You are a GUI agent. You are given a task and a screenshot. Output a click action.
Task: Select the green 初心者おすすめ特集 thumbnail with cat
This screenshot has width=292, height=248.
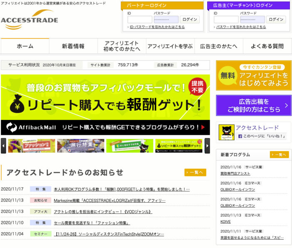tap(130, 146)
